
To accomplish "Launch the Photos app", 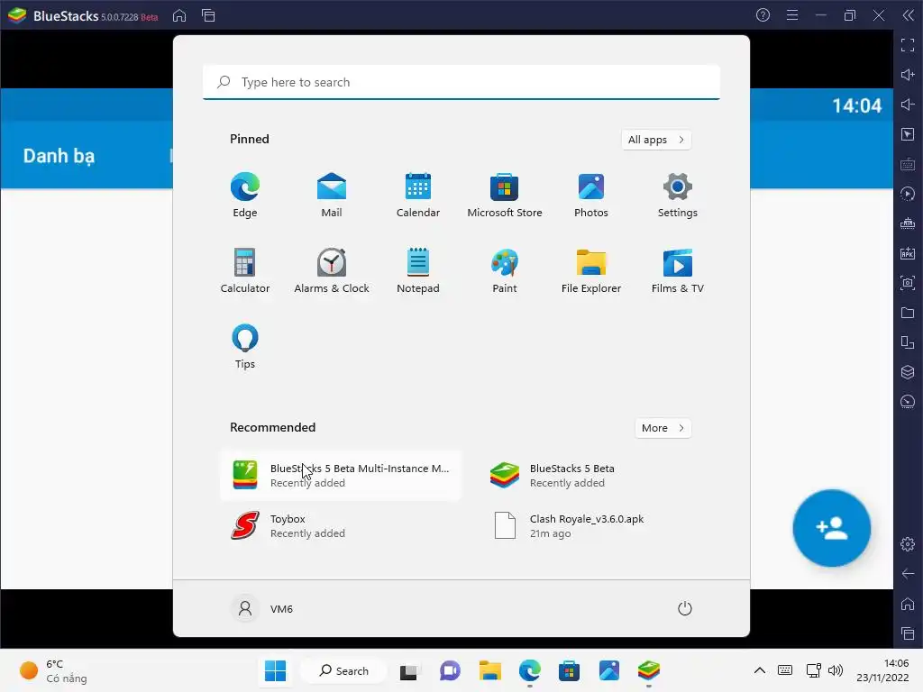I will point(591,196).
